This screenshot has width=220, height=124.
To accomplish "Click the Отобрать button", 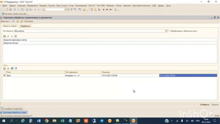I will pyautogui.click(x=205, y=105).
